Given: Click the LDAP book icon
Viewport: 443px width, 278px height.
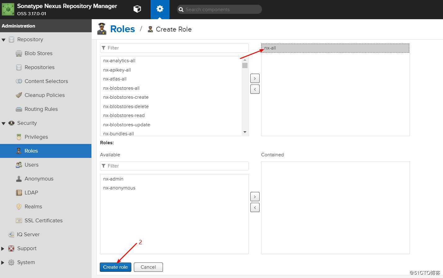Looking at the screenshot, I should (19, 193).
